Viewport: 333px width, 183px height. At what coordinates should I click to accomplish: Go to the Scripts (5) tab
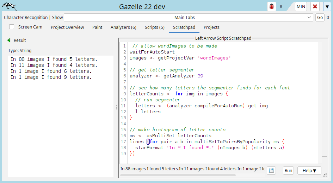coord(154,27)
